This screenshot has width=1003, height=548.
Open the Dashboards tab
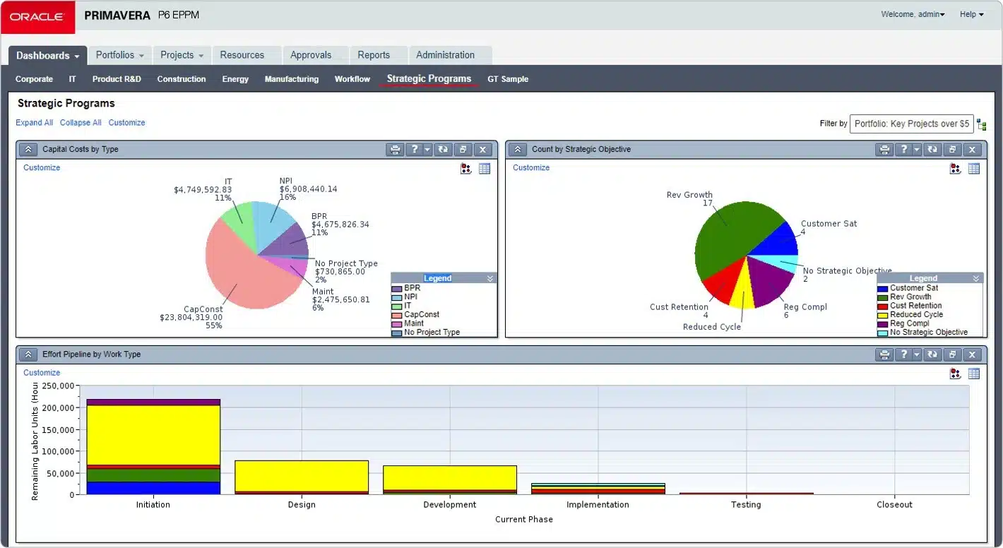(x=48, y=55)
